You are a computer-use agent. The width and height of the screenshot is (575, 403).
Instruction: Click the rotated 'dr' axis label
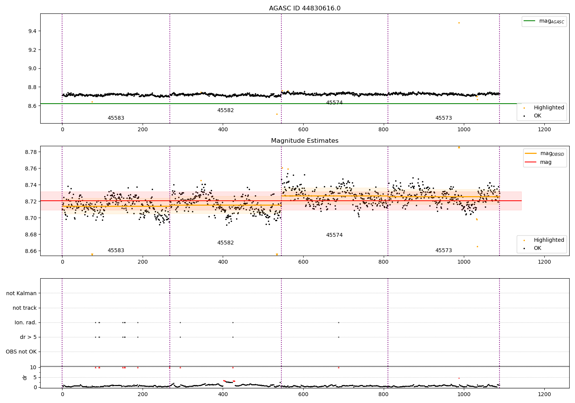[x=25, y=377]
